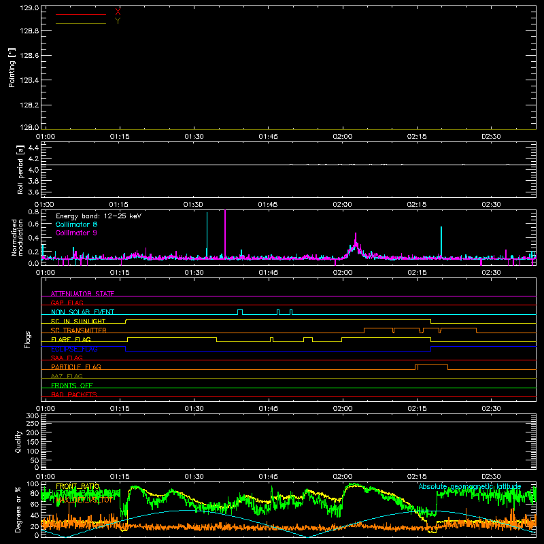Click '02:30' tick under the Flags plot
This screenshot has height=544, width=544.
tap(491, 409)
